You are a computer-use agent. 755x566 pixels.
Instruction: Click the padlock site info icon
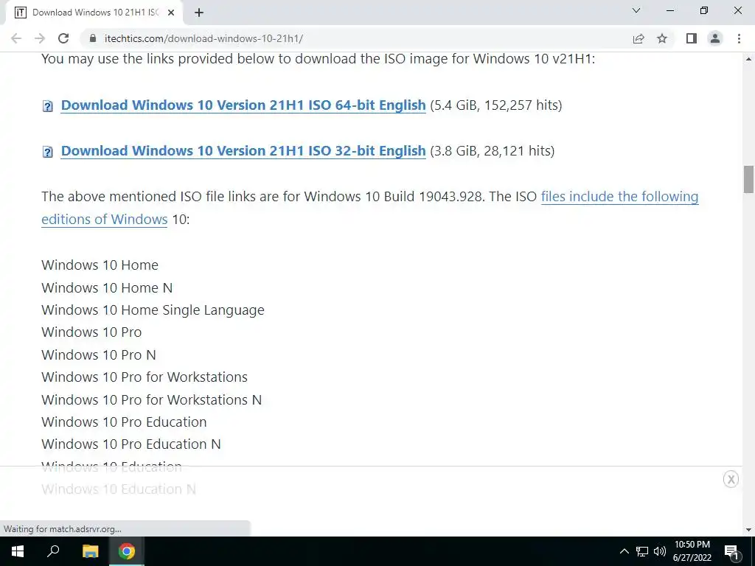[94, 38]
